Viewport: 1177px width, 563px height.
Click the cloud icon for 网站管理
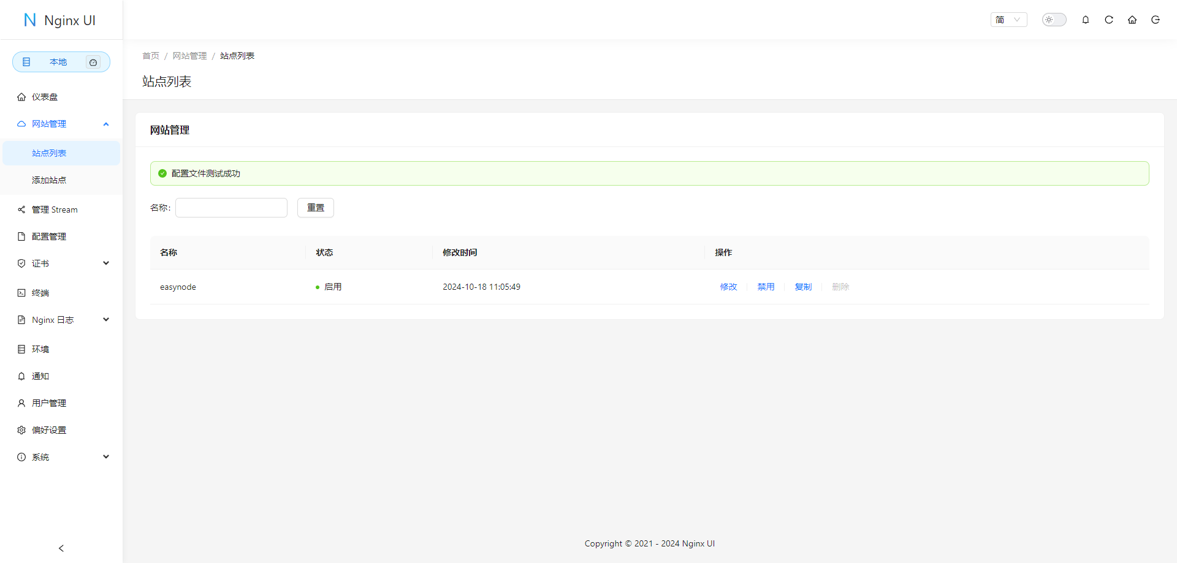21,124
